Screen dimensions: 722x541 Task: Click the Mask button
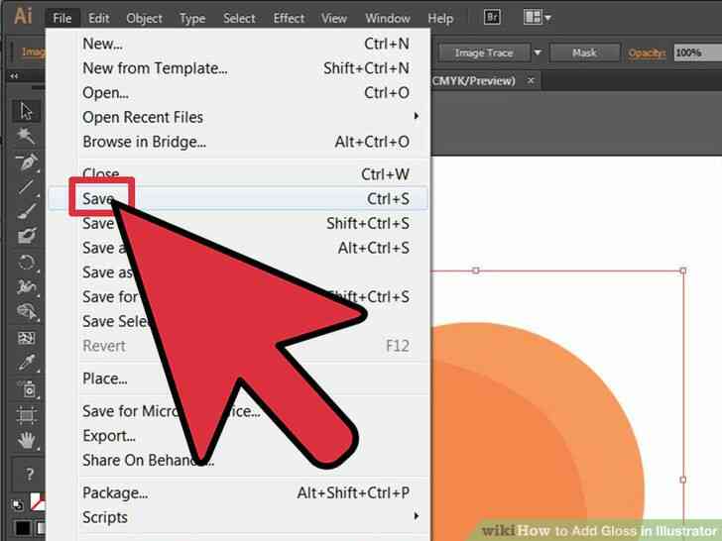coord(584,53)
